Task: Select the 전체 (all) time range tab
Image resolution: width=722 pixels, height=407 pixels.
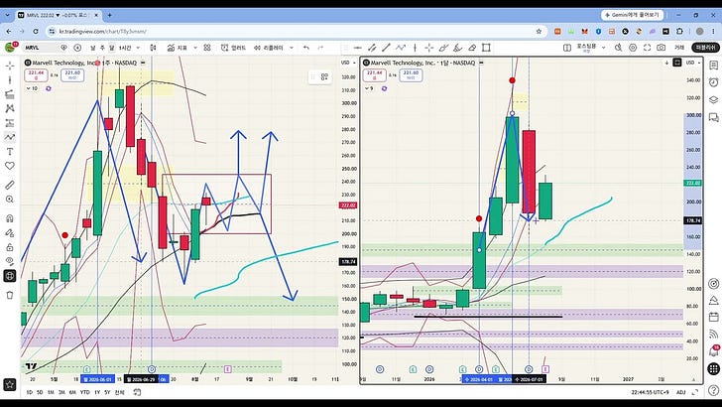Action: click(119, 392)
